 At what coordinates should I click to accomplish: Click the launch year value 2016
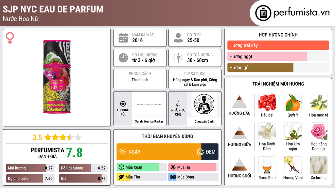pyautogui.click(x=137, y=40)
